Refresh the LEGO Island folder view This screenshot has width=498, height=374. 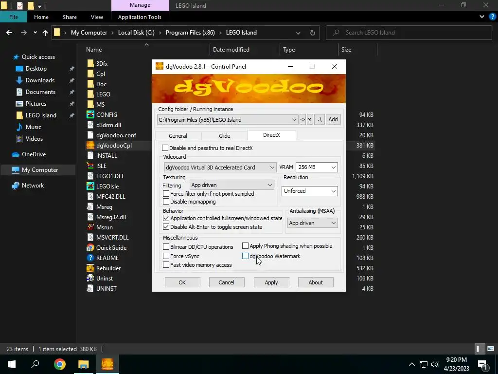point(313,33)
